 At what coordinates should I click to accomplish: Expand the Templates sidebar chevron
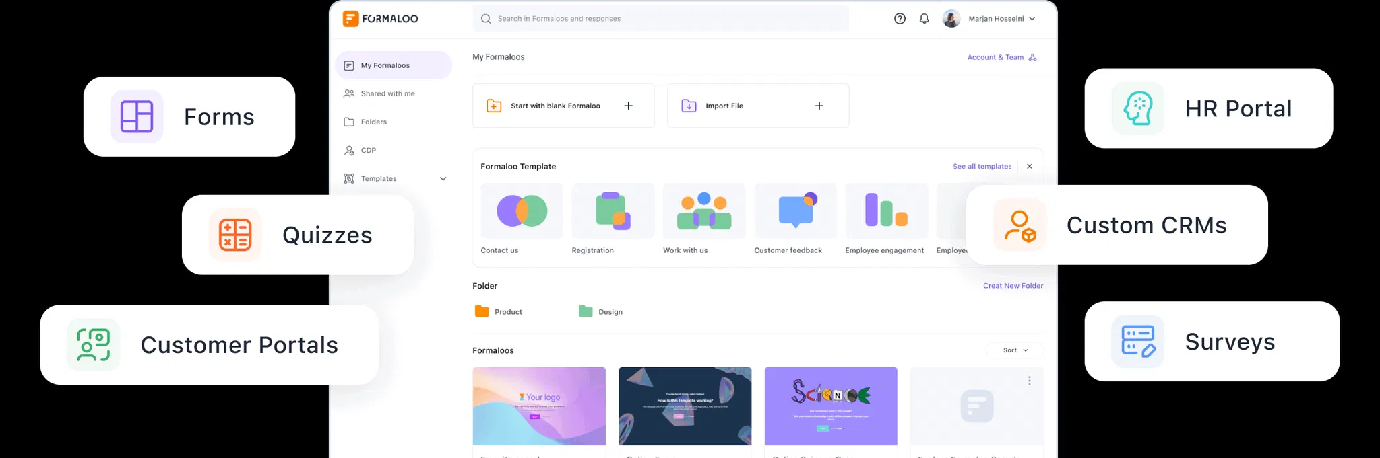[443, 179]
